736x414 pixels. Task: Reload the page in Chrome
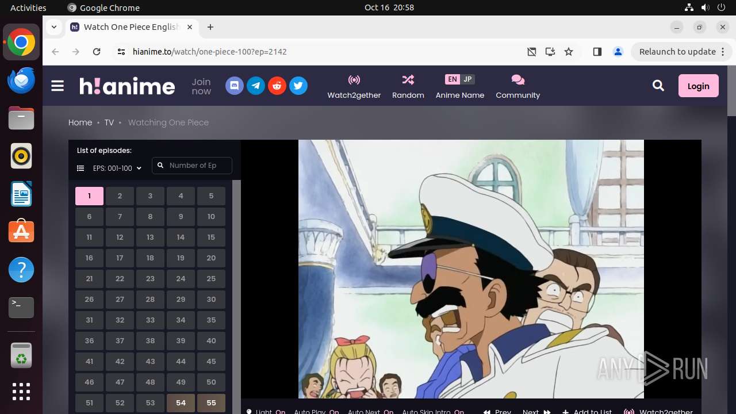[97, 52]
